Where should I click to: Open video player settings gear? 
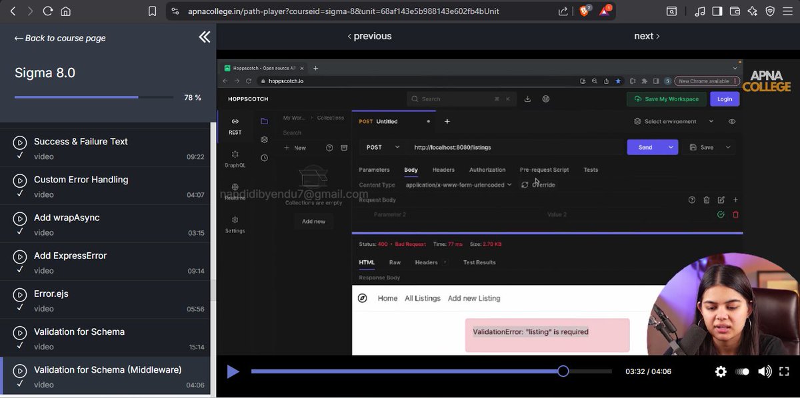[x=721, y=371]
